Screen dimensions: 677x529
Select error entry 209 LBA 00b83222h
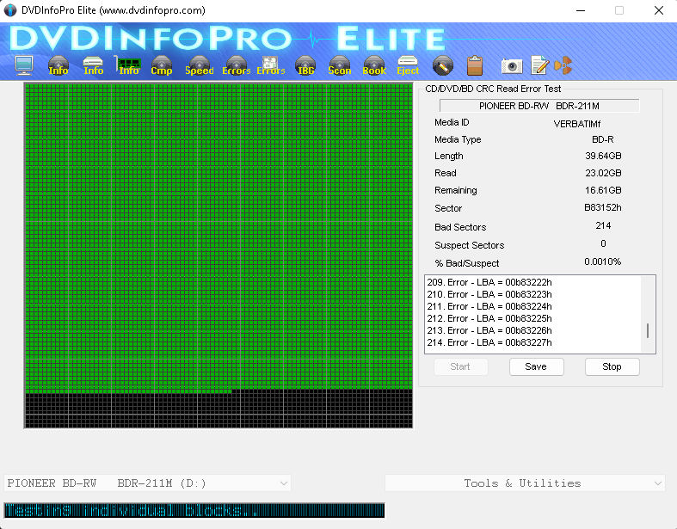click(x=489, y=282)
